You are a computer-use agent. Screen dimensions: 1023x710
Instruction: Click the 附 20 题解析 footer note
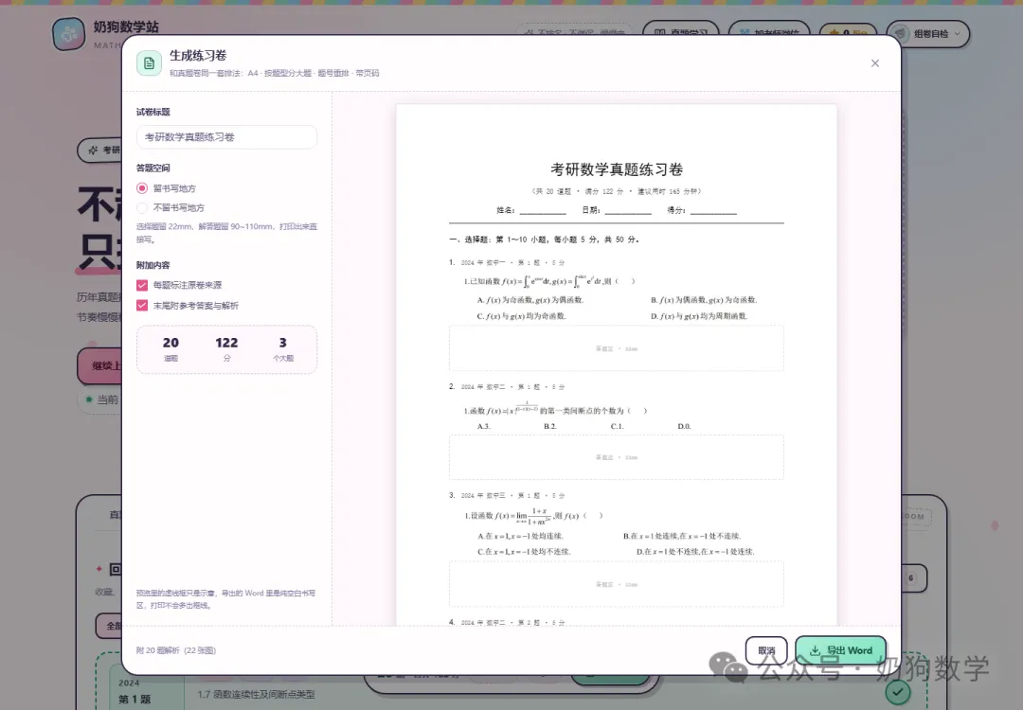click(x=176, y=650)
